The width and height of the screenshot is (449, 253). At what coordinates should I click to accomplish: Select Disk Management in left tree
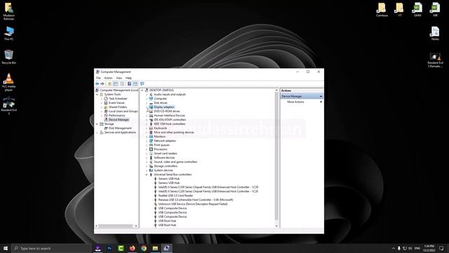click(120, 128)
